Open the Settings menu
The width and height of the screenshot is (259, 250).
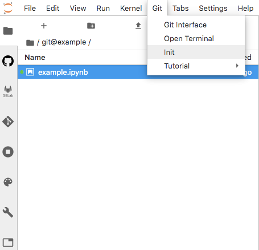coord(213,8)
